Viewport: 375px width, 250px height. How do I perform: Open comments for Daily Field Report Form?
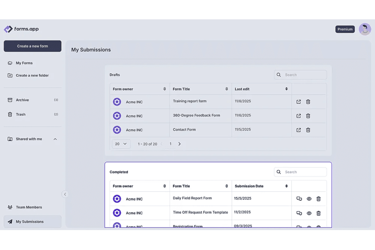click(299, 199)
